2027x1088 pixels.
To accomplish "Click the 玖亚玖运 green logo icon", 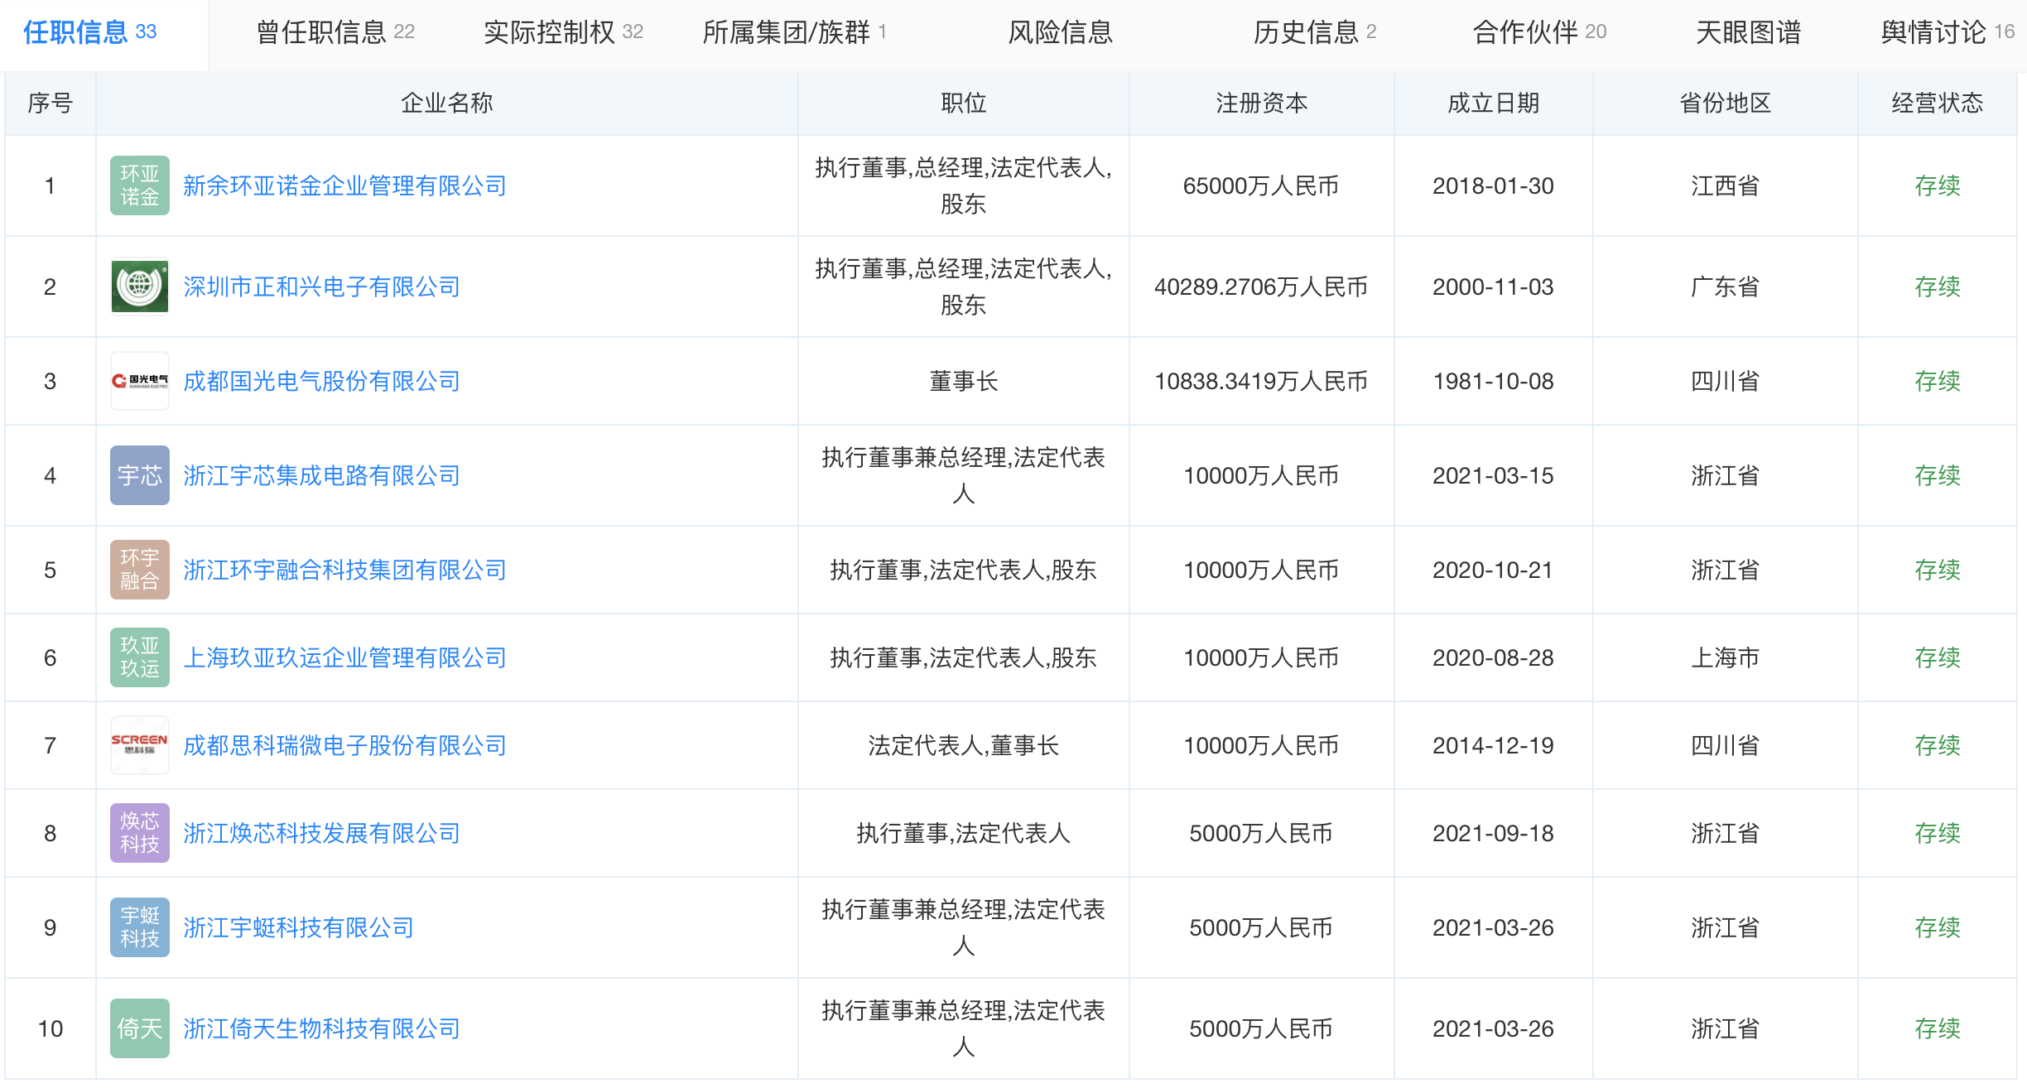I will (x=139, y=657).
